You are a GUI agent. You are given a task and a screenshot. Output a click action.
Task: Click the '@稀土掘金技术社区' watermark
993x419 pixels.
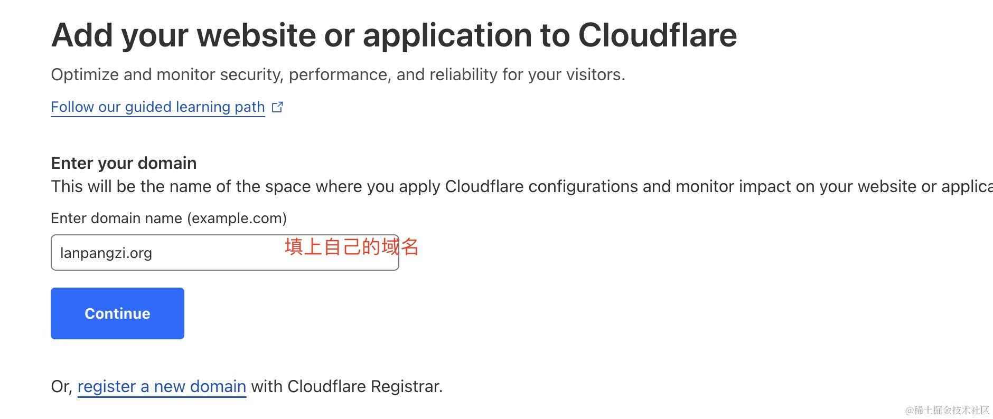click(947, 410)
